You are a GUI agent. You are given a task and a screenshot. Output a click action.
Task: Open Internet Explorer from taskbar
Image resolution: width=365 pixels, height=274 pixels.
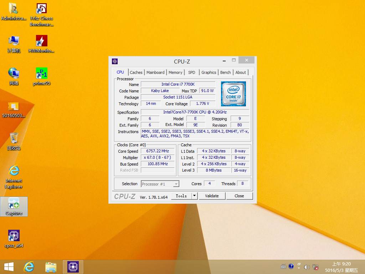click(x=29, y=267)
